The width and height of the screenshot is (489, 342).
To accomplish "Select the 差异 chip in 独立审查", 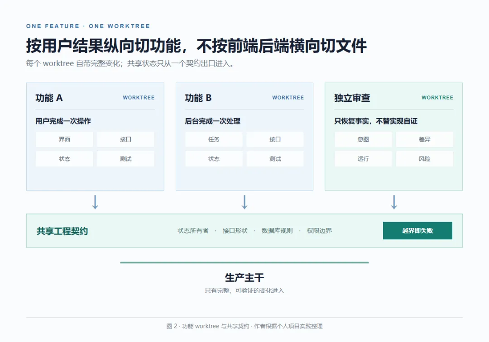I will pyautogui.click(x=424, y=139).
